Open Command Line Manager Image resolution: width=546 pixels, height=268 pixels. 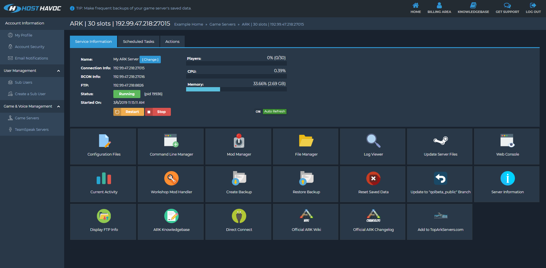point(171,146)
